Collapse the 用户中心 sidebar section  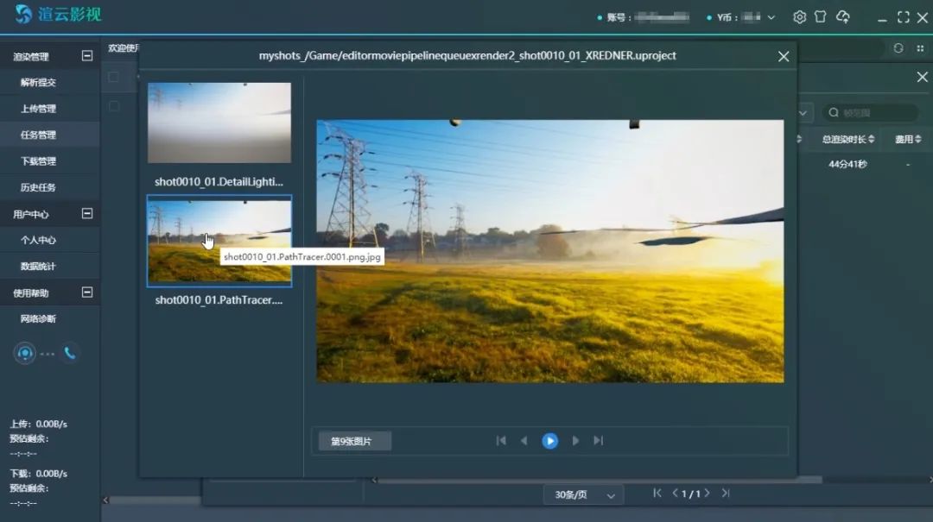86,213
